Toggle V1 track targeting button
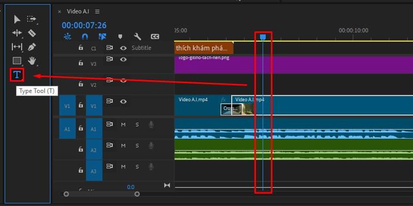The image size is (413, 206). 94,106
